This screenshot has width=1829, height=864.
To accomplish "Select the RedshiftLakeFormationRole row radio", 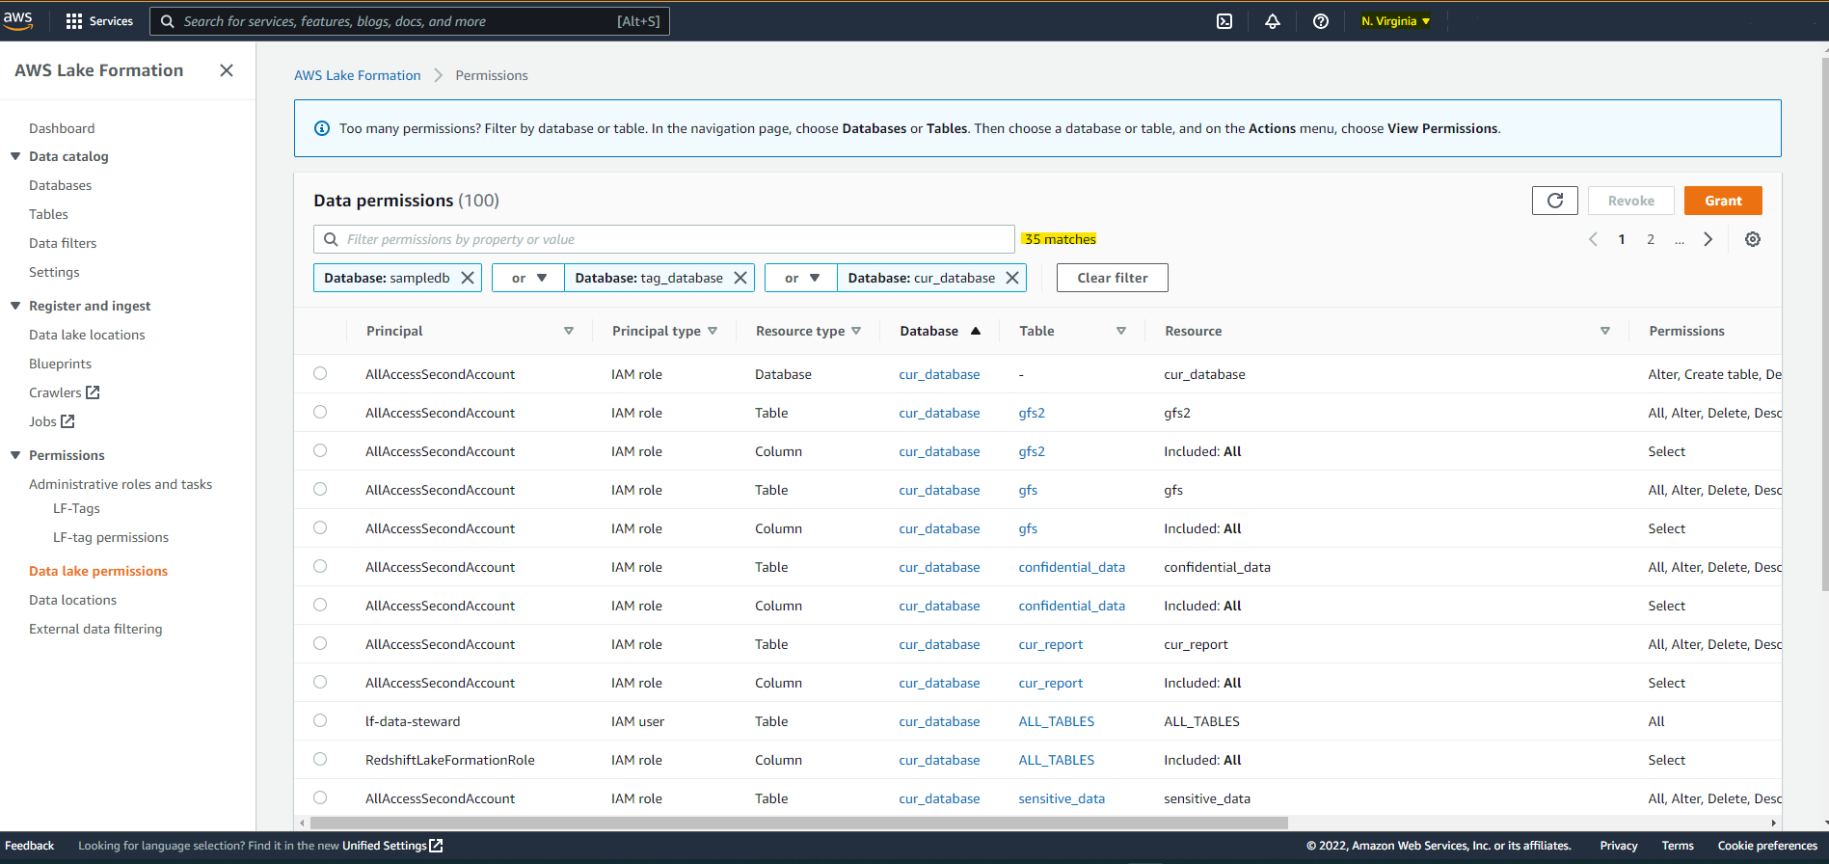I will pyautogui.click(x=320, y=759).
